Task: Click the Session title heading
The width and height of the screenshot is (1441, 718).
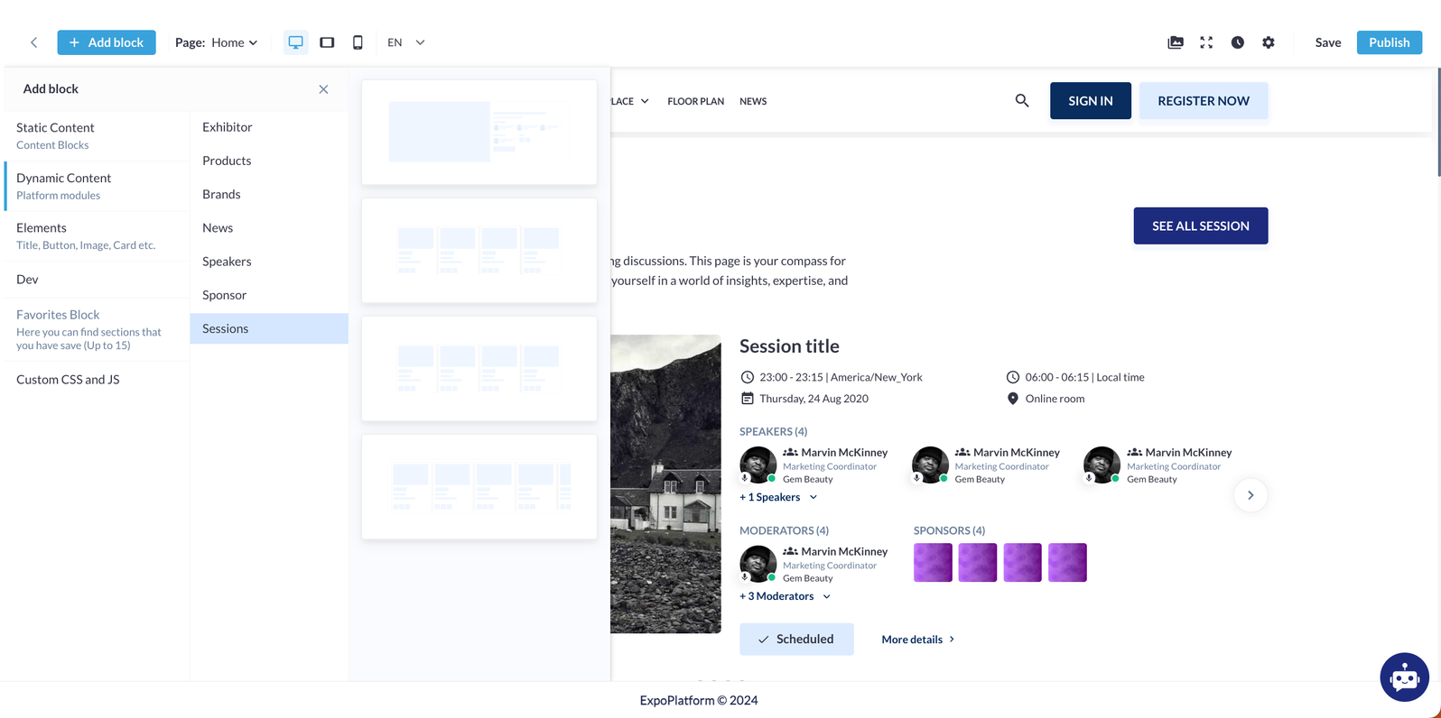Action: [789, 346]
